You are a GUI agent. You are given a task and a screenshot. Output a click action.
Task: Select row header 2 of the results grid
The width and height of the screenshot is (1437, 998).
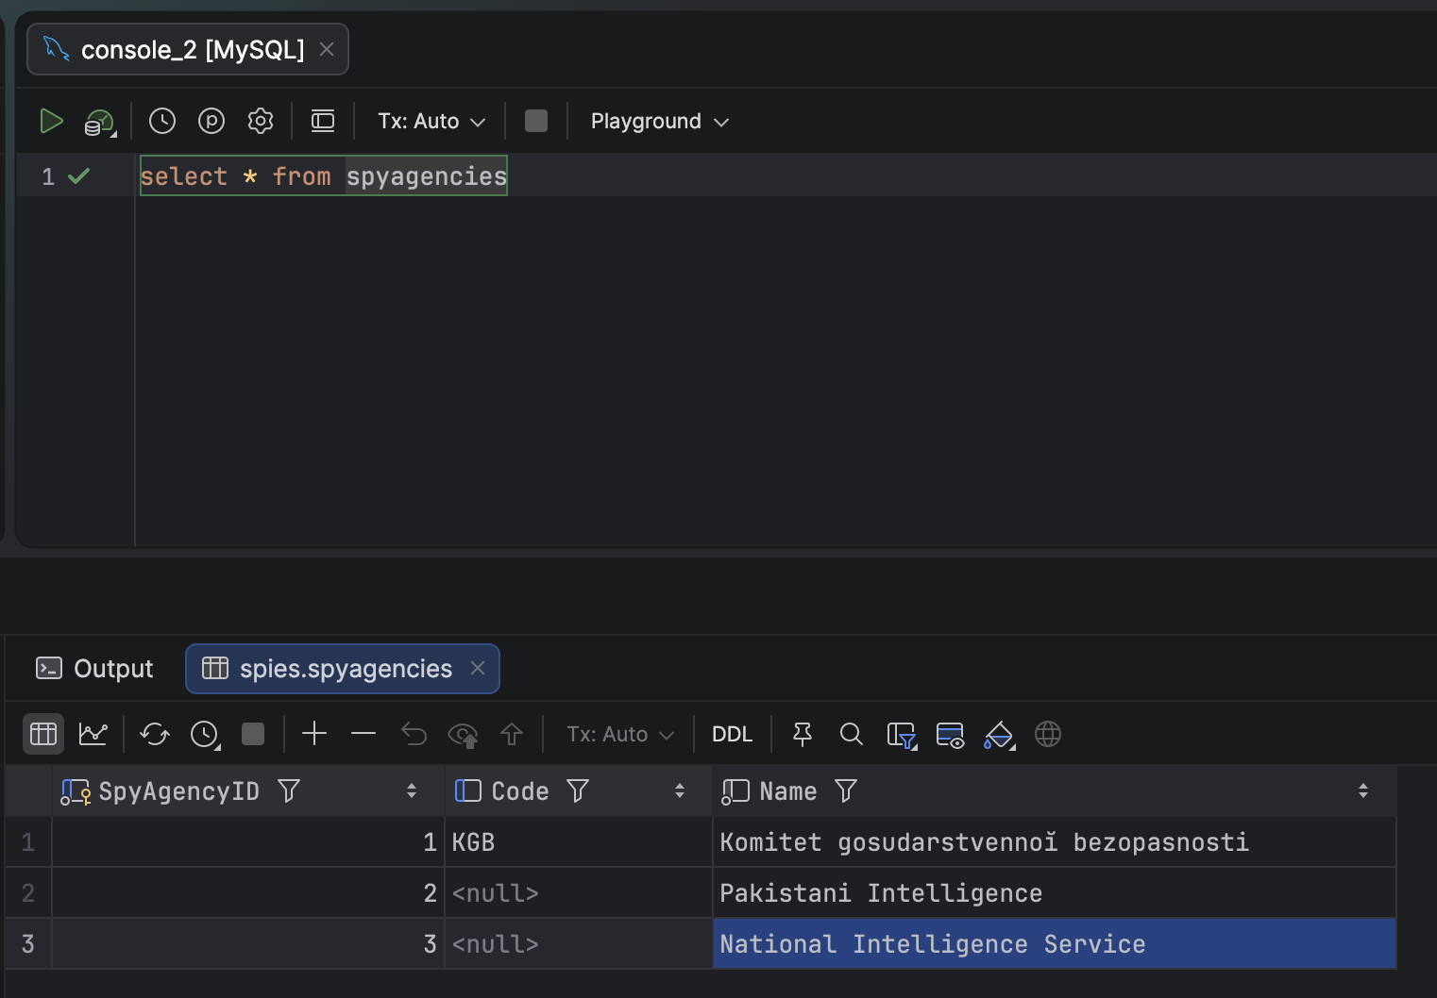click(28, 892)
